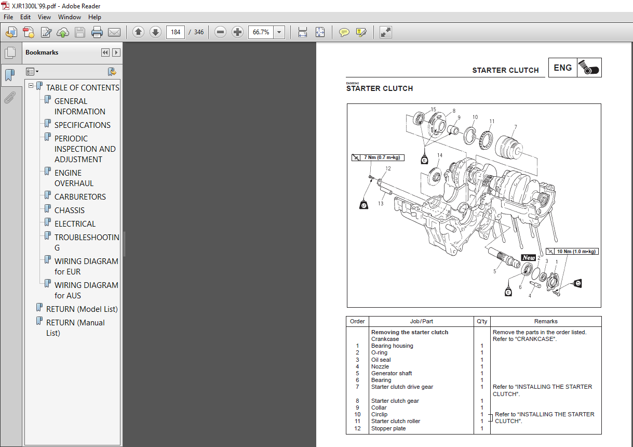Click the zoom value field showing 66.7%
Image resolution: width=633 pixels, height=447 pixels.
(x=261, y=32)
